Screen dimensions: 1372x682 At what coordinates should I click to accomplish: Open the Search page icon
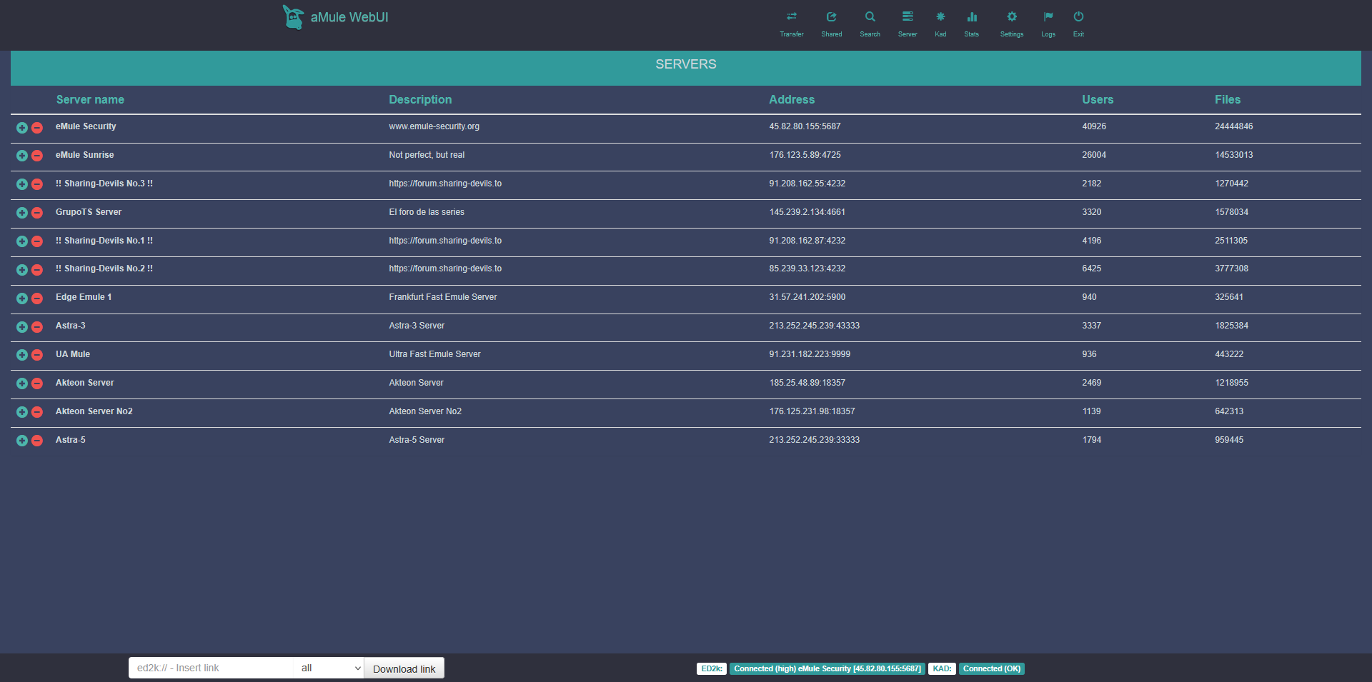(870, 17)
